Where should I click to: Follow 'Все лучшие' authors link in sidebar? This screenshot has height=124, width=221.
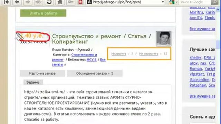click(x=202, y=29)
